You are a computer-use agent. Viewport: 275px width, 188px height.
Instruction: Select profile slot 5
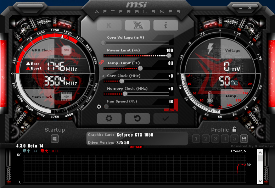(234, 139)
